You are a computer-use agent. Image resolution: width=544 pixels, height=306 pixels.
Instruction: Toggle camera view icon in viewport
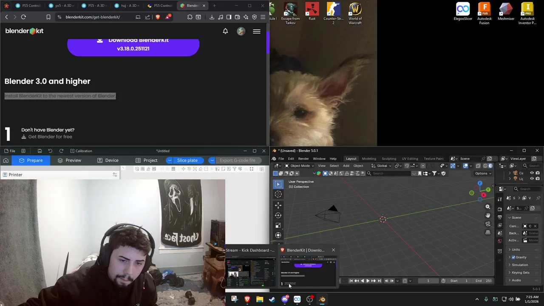(488, 224)
